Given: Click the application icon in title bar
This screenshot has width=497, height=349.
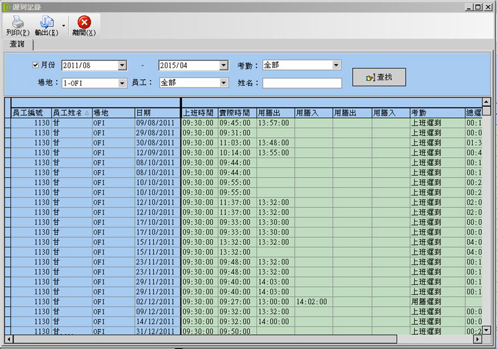Looking at the screenshot, I should coord(6,6).
